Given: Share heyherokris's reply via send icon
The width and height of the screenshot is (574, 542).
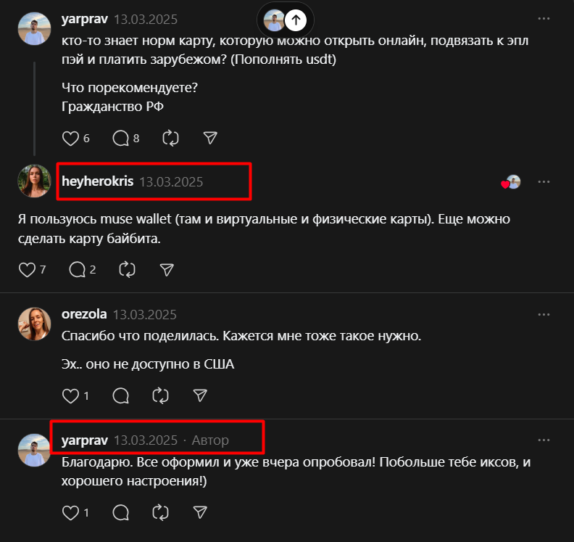Looking at the screenshot, I should (x=167, y=270).
